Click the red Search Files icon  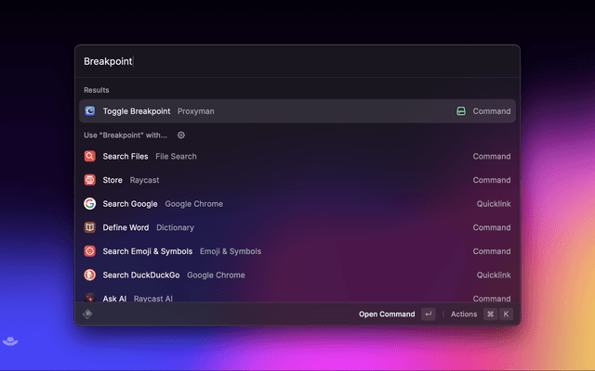point(90,157)
